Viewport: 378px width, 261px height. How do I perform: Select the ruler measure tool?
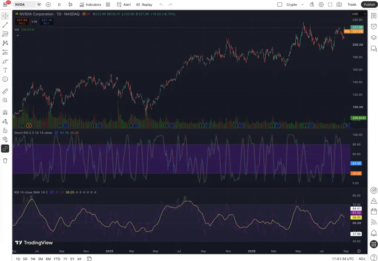coord(5,91)
